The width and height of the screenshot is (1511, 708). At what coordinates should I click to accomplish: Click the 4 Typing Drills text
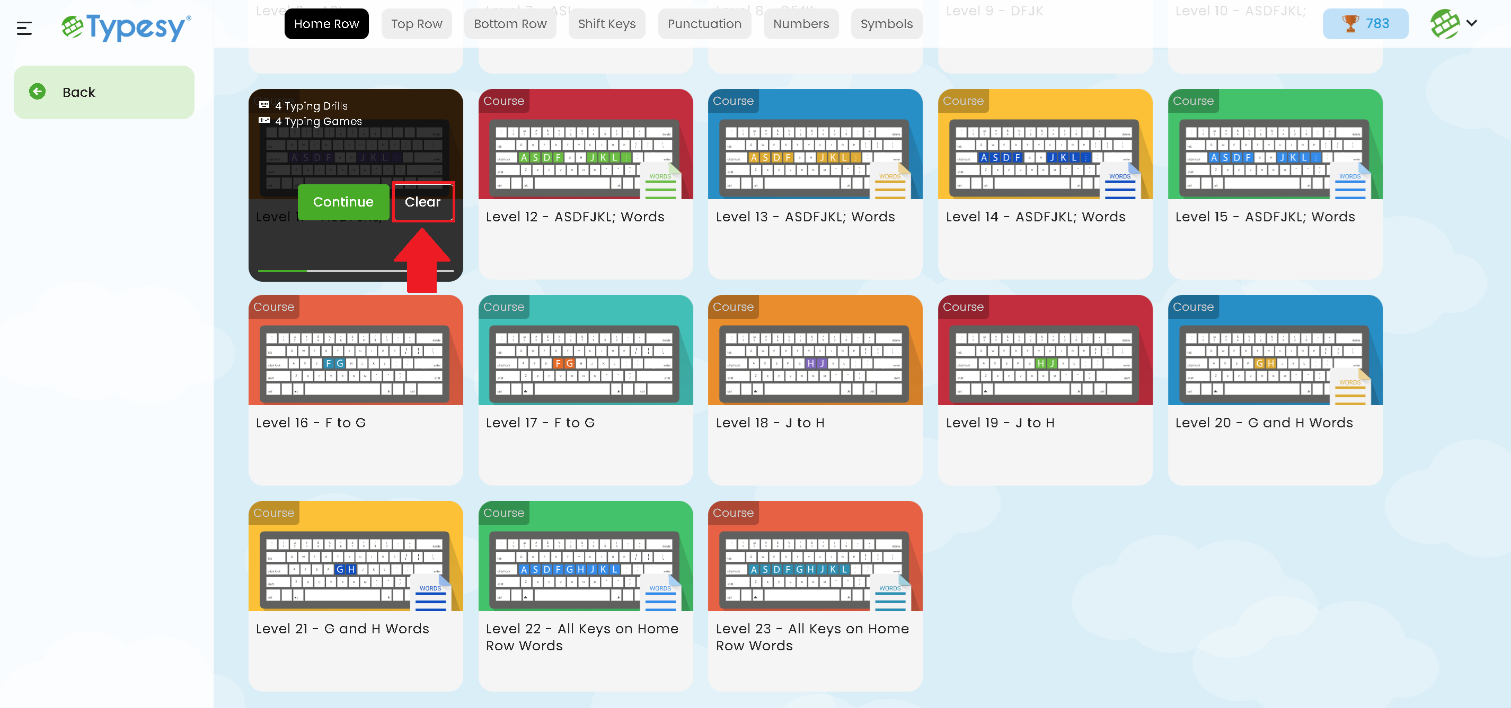(x=312, y=105)
